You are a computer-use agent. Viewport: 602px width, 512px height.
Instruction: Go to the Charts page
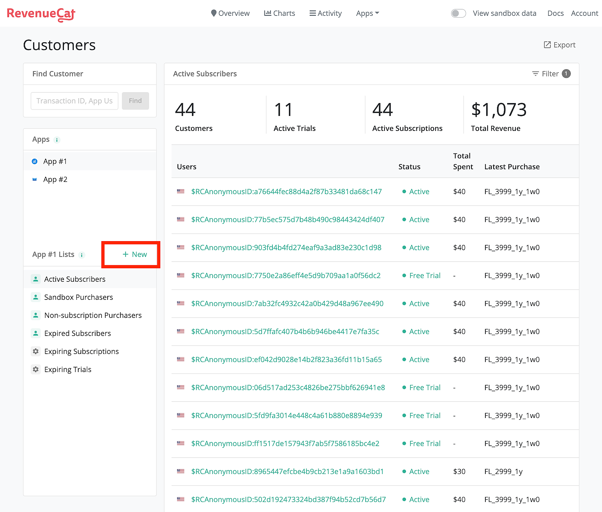click(x=280, y=13)
